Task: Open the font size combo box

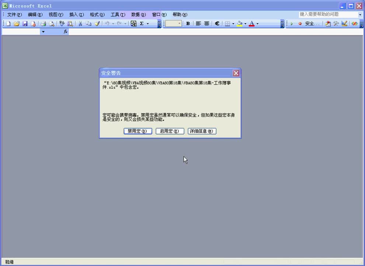Action: (x=173, y=24)
